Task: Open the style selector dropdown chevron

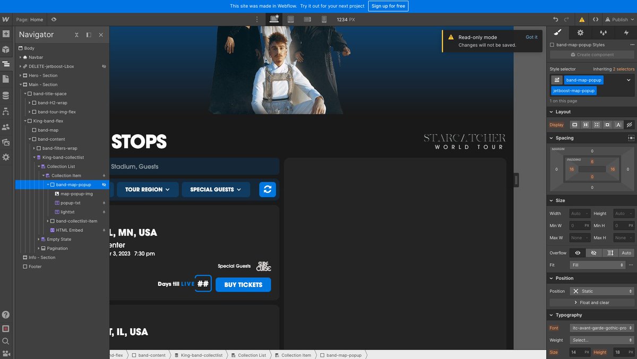Action: point(629,80)
